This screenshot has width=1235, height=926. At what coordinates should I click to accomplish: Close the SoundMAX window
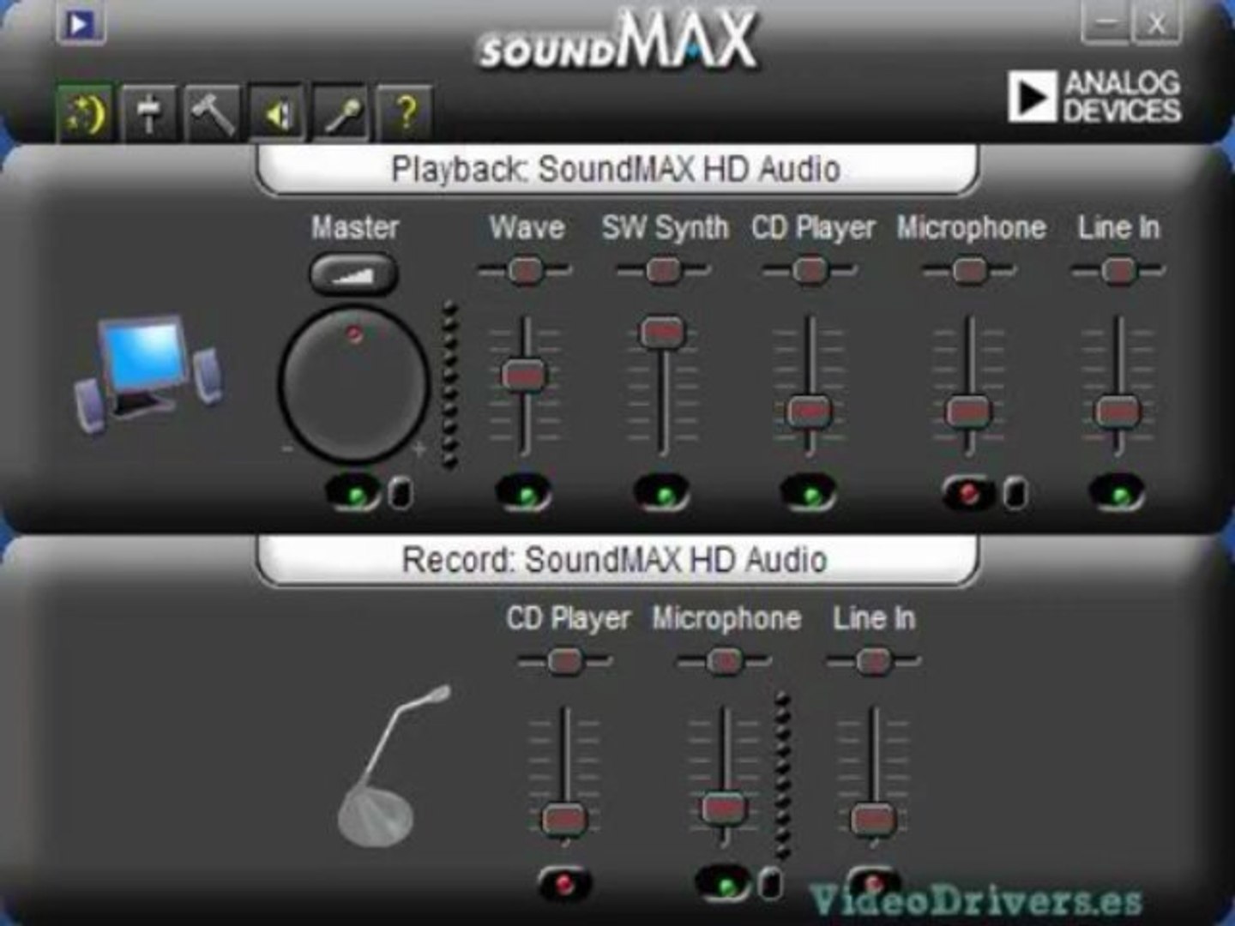click(1156, 22)
